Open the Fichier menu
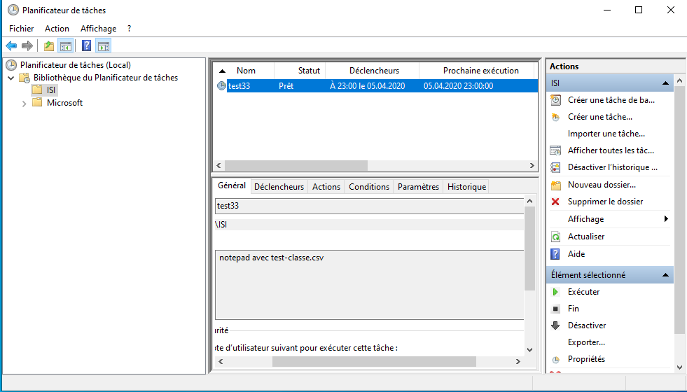Screen dimensions: 687x392 21,29
